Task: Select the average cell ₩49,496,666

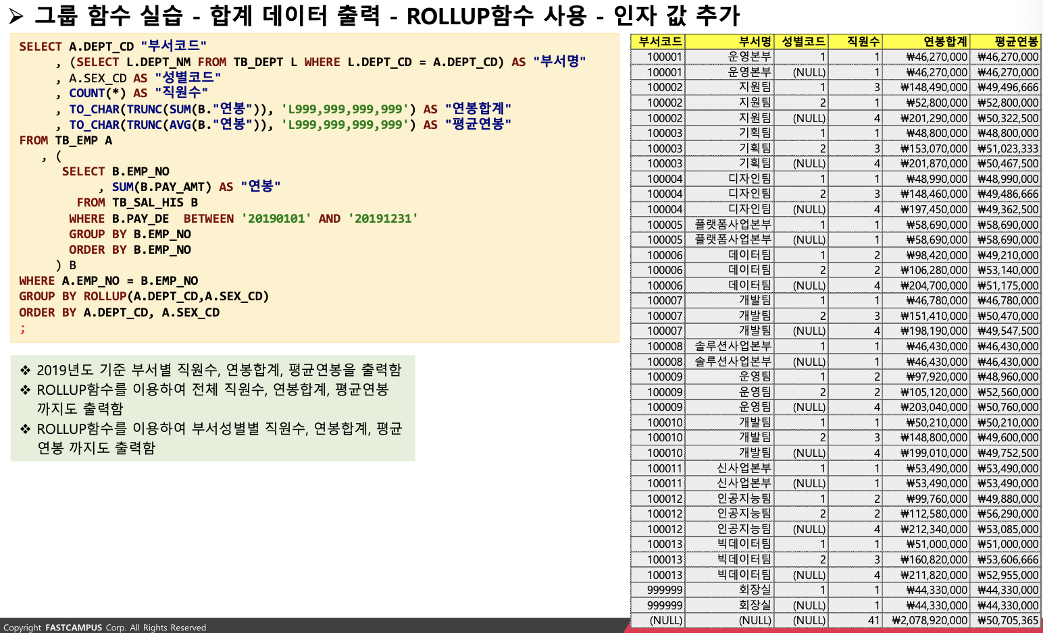Action: pyautogui.click(x=1005, y=87)
